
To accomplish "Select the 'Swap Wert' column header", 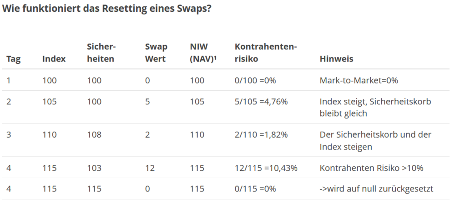I will [x=156, y=53].
